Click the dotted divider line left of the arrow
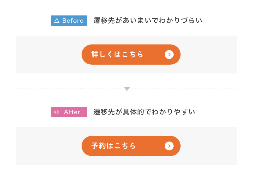253x180 pixels. [69, 89]
